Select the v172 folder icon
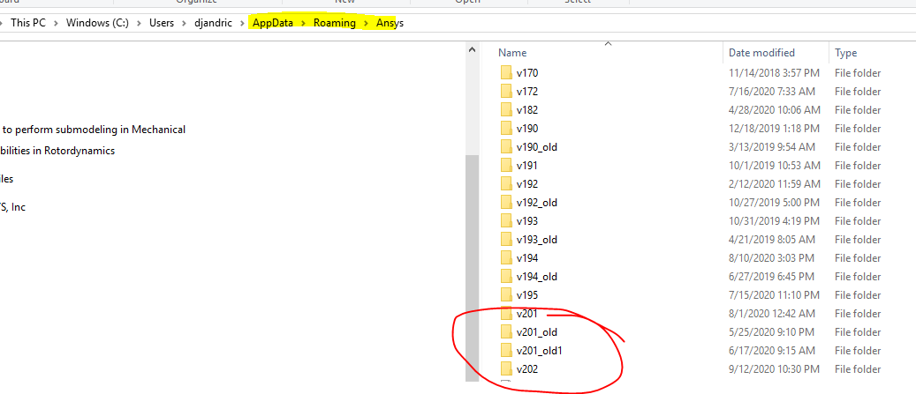 click(506, 92)
